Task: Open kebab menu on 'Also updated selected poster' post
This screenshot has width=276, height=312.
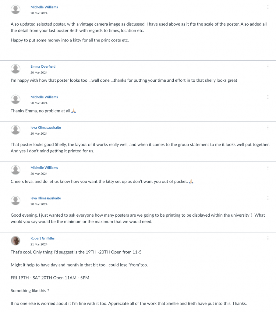Action: tap(268, 7)
